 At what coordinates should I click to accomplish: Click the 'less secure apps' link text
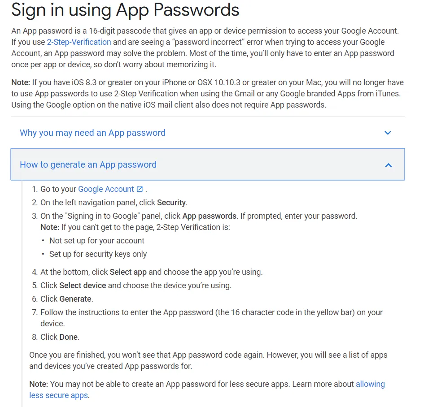pos(58,395)
